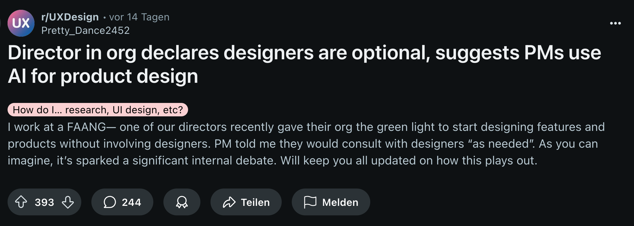Open comments via the speech bubble icon
The height and width of the screenshot is (226, 634).
click(x=110, y=202)
